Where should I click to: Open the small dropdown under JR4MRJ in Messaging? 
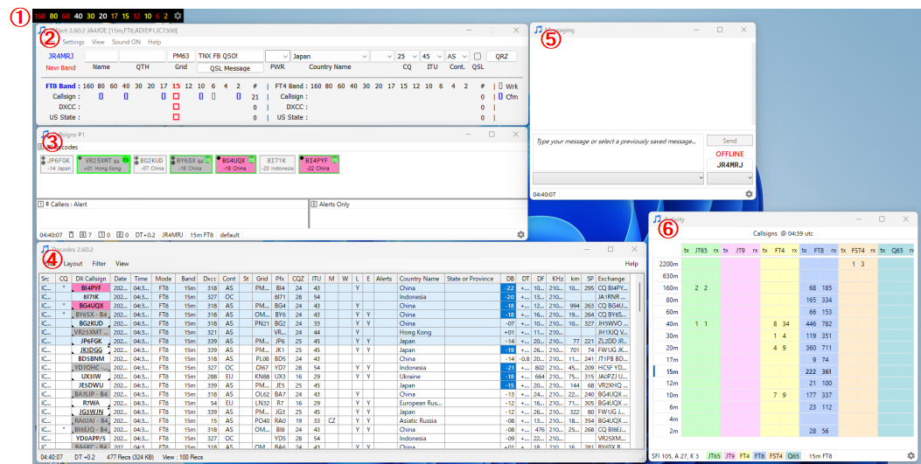[x=729, y=178]
